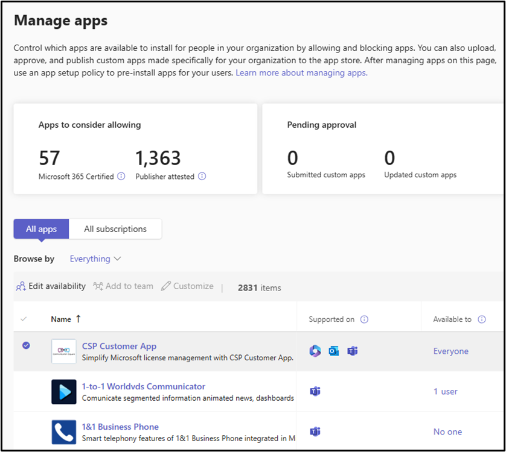Switch to the All subscriptions tab
Screen dimensions: 506x452
click(115, 229)
